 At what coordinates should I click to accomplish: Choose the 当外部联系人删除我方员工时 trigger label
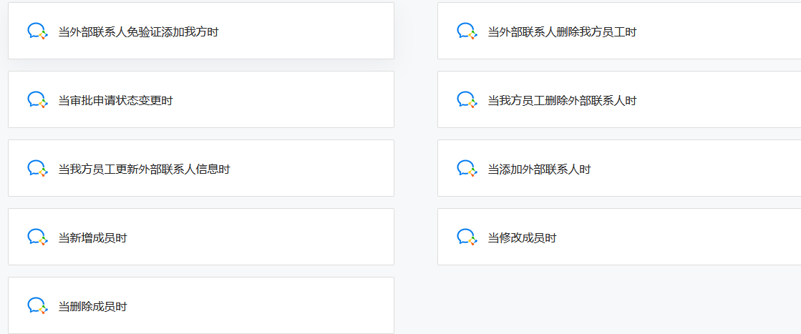(563, 31)
